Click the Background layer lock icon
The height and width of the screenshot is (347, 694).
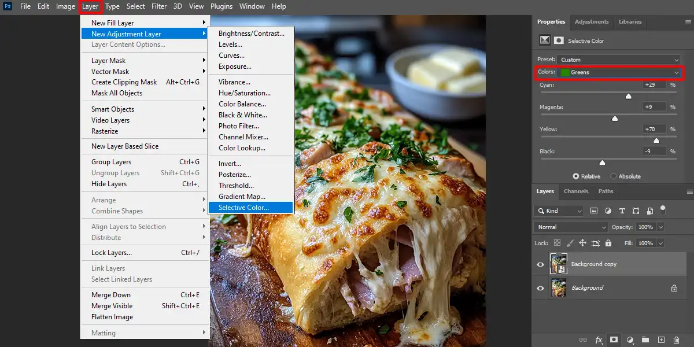[674, 288]
